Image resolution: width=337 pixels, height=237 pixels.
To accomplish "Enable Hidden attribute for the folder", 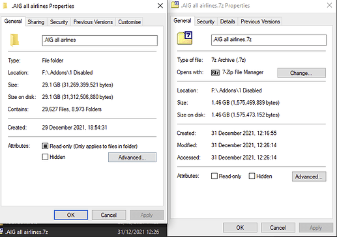I will pyautogui.click(x=45, y=157).
